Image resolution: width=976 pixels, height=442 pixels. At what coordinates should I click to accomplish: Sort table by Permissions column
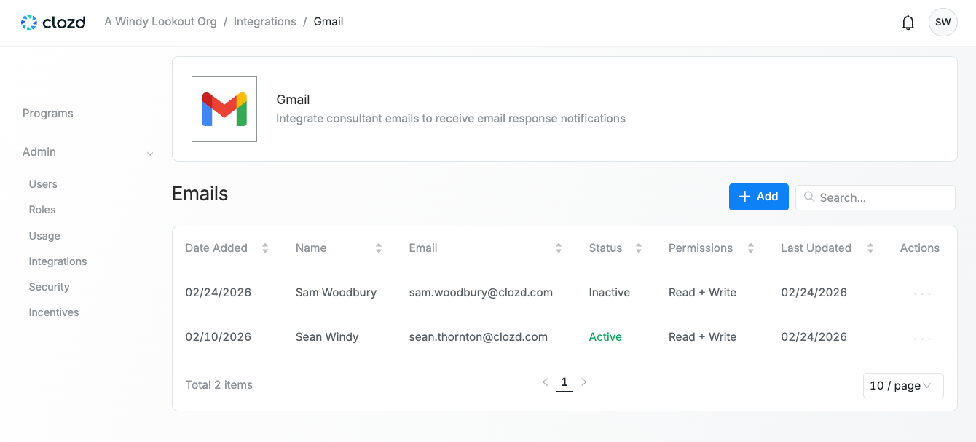click(x=750, y=248)
